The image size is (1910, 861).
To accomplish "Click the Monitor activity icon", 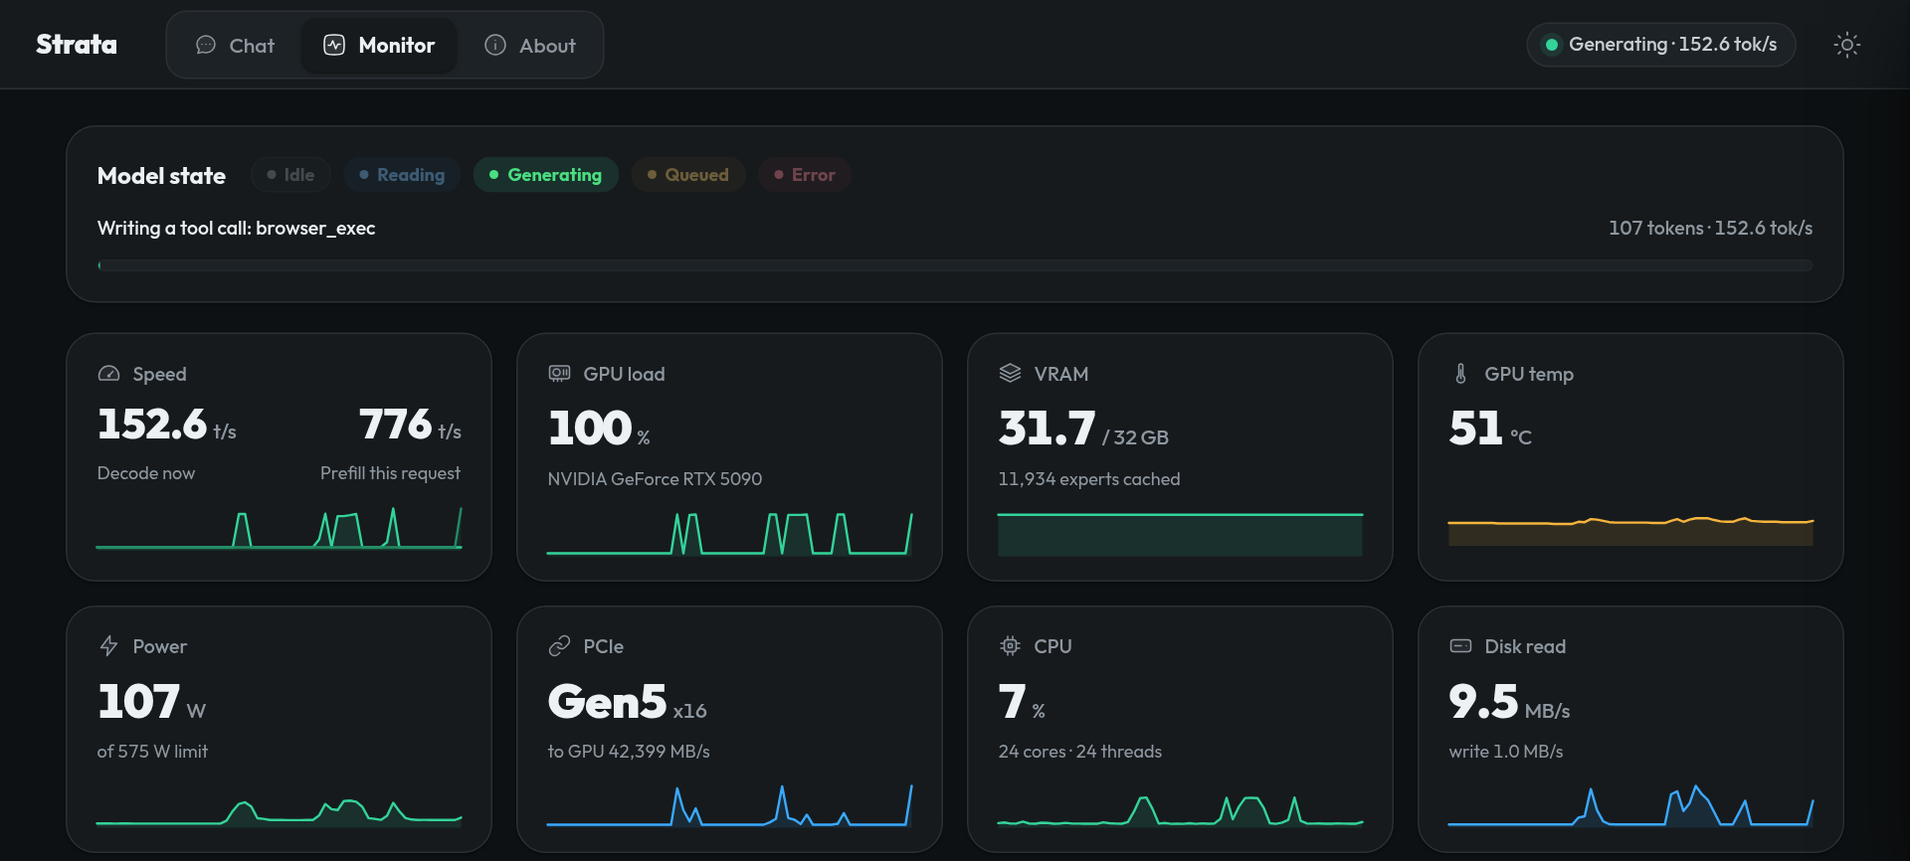I will (x=334, y=46).
